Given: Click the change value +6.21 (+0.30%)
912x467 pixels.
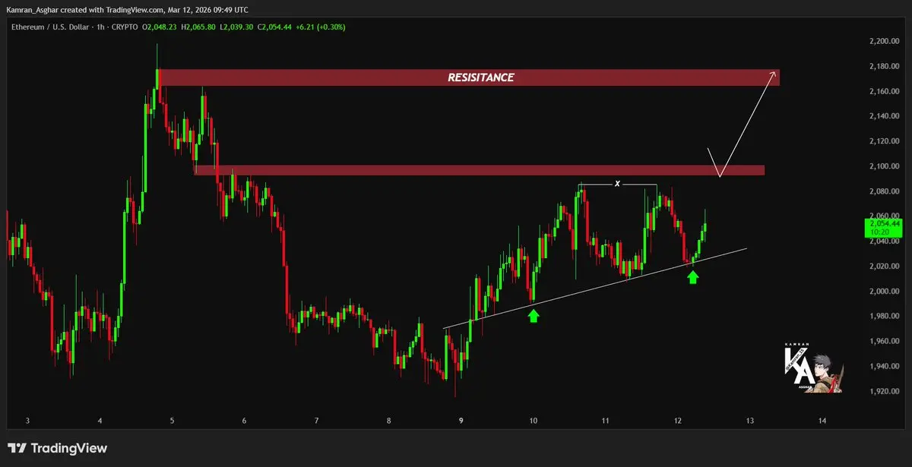Looking at the screenshot, I should [320, 27].
